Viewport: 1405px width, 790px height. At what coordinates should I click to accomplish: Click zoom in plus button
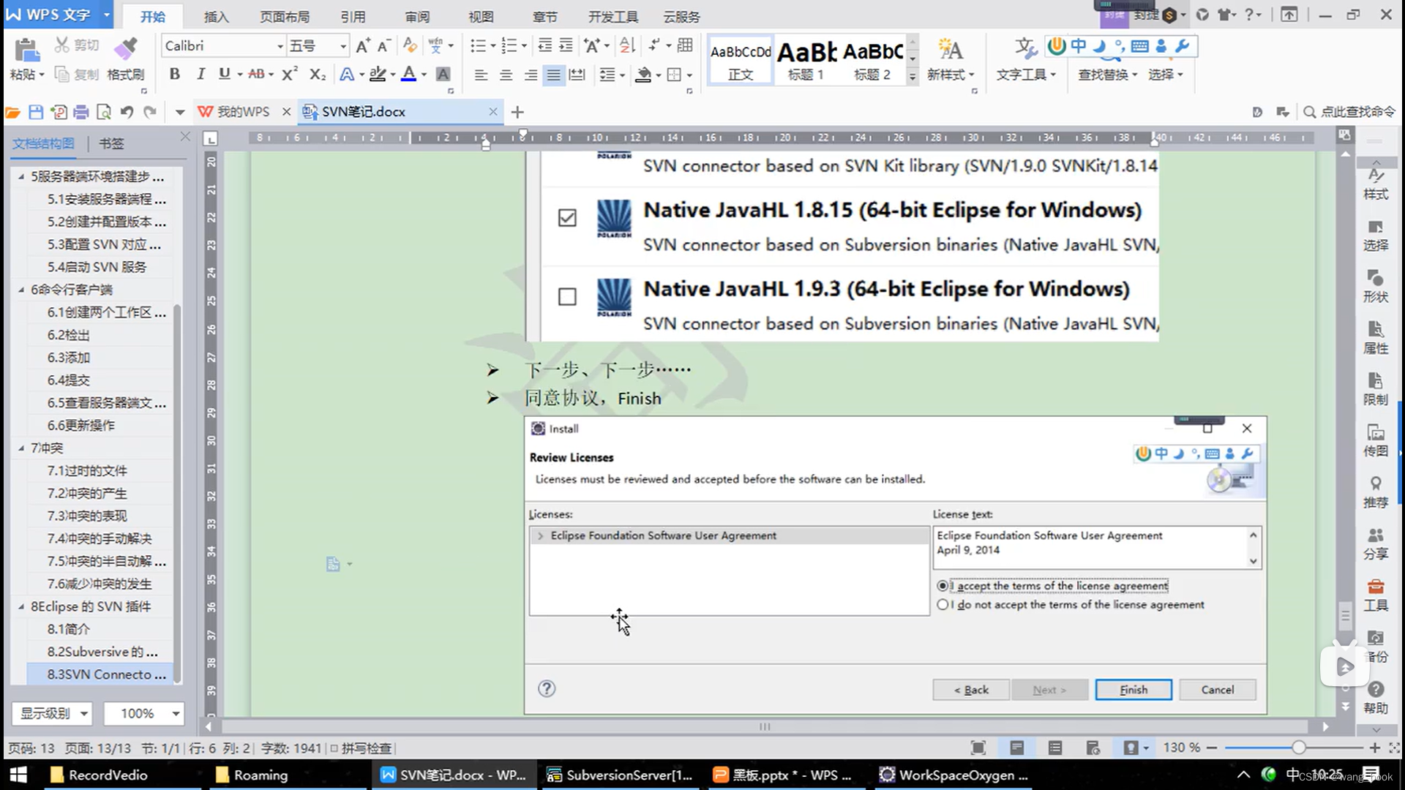pos(1375,748)
